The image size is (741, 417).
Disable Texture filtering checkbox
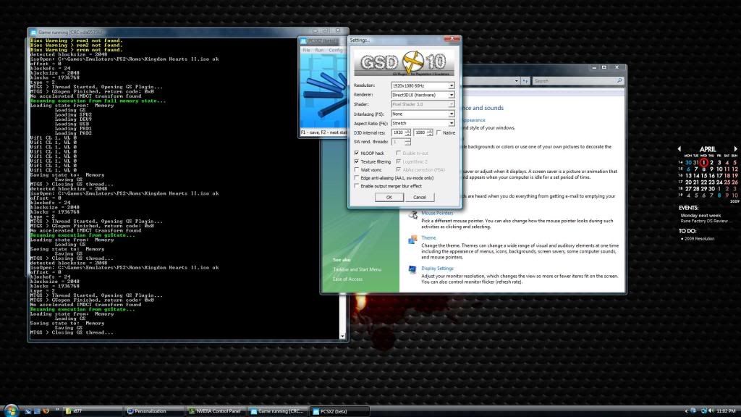(x=356, y=161)
